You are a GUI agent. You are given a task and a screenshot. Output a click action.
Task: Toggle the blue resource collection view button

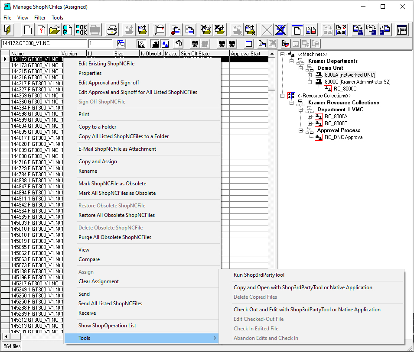click(165, 44)
